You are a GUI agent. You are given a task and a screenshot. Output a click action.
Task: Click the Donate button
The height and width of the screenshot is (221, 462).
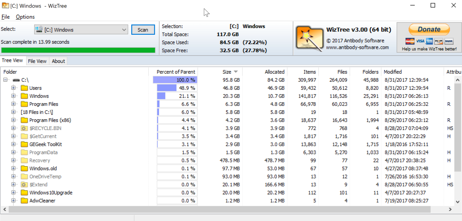coord(429,29)
